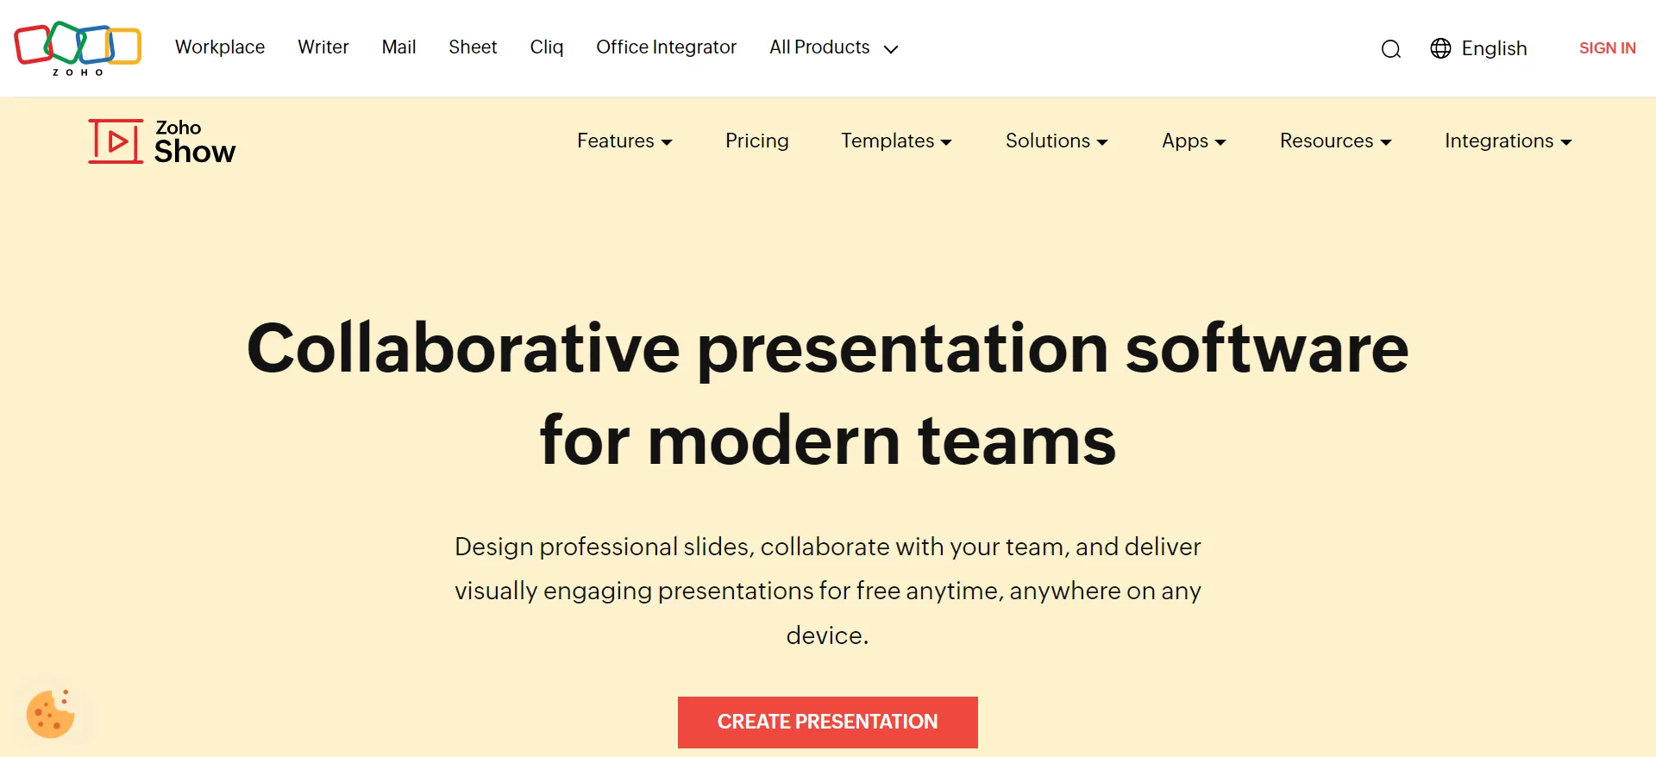Image resolution: width=1656 pixels, height=757 pixels.
Task: Open Office Integrator link
Action: tap(666, 47)
